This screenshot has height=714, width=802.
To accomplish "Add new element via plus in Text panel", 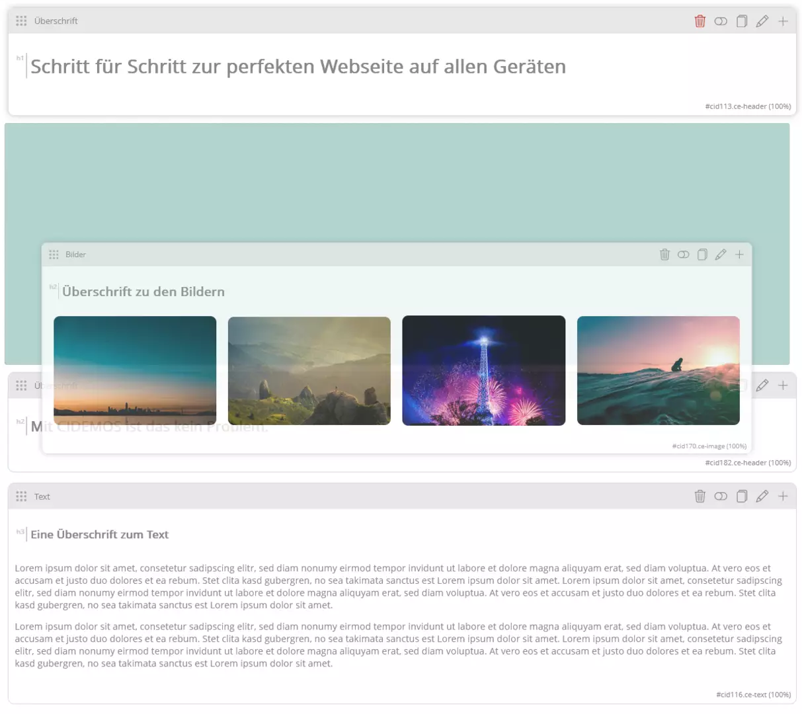I will point(783,496).
